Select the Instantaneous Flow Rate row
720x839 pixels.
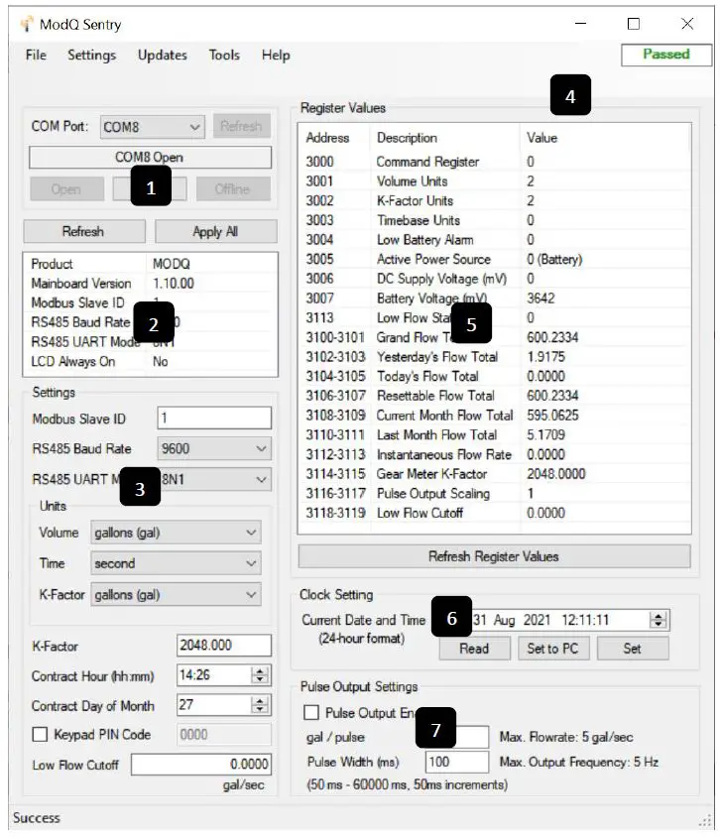[x=494, y=455]
